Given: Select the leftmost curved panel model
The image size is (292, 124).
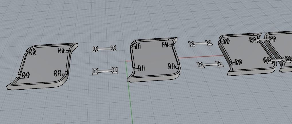Looking at the screenshot, I should [42, 66].
